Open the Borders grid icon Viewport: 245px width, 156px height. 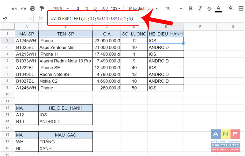[241, 9]
